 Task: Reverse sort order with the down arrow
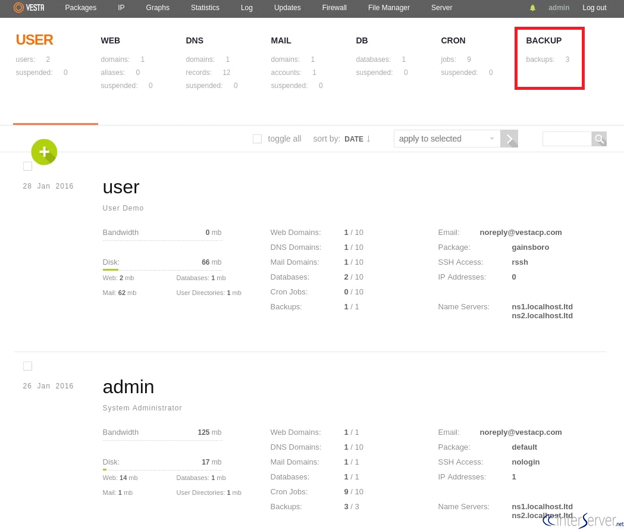(368, 139)
